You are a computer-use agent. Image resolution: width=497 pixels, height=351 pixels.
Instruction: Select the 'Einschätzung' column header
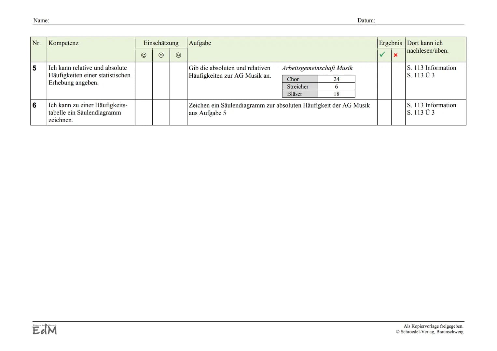coord(161,43)
